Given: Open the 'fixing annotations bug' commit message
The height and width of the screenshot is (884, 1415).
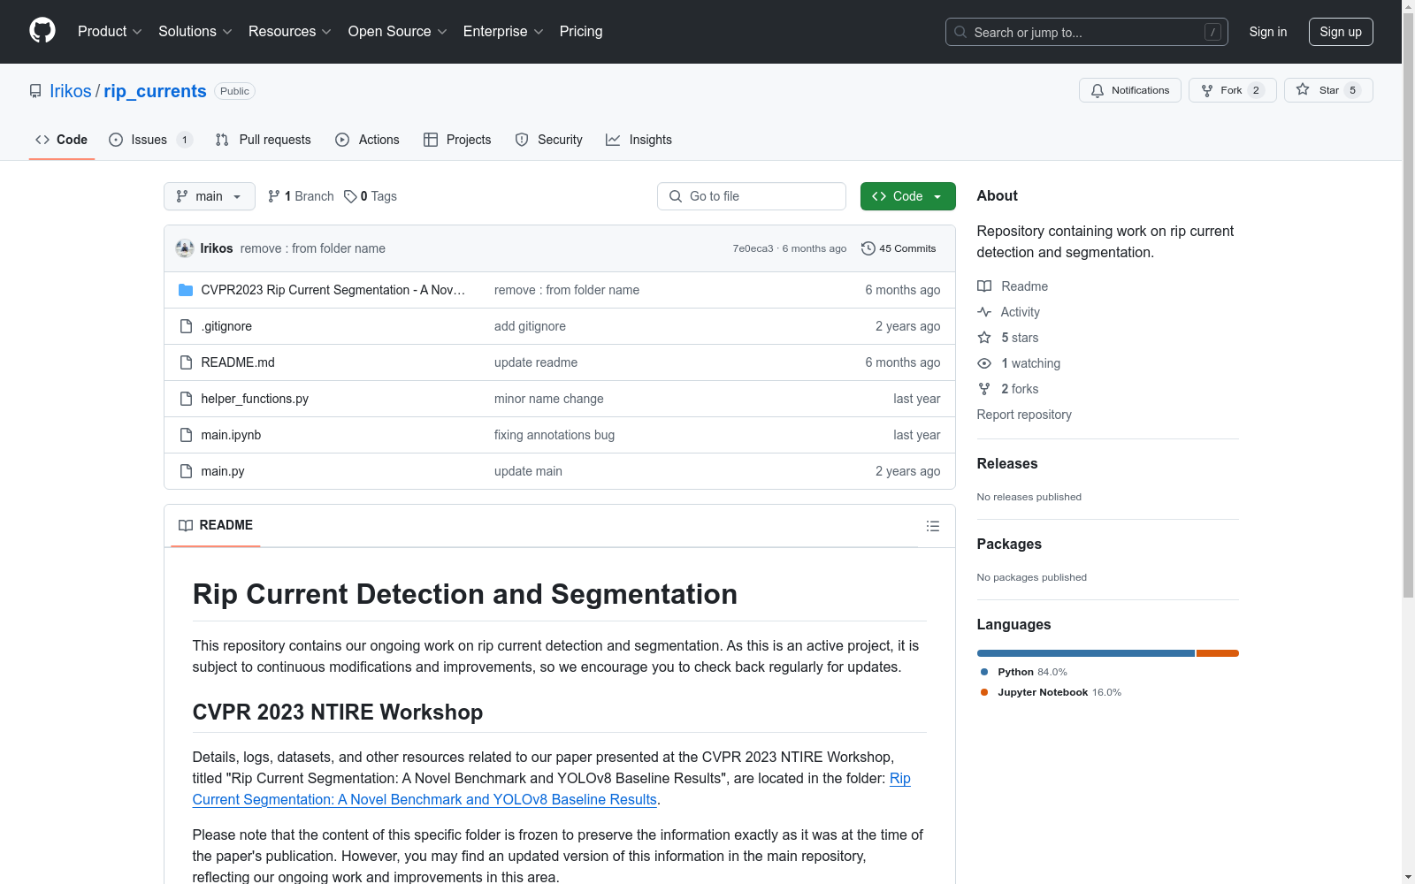Looking at the screenshot, I should pos(555,435).
